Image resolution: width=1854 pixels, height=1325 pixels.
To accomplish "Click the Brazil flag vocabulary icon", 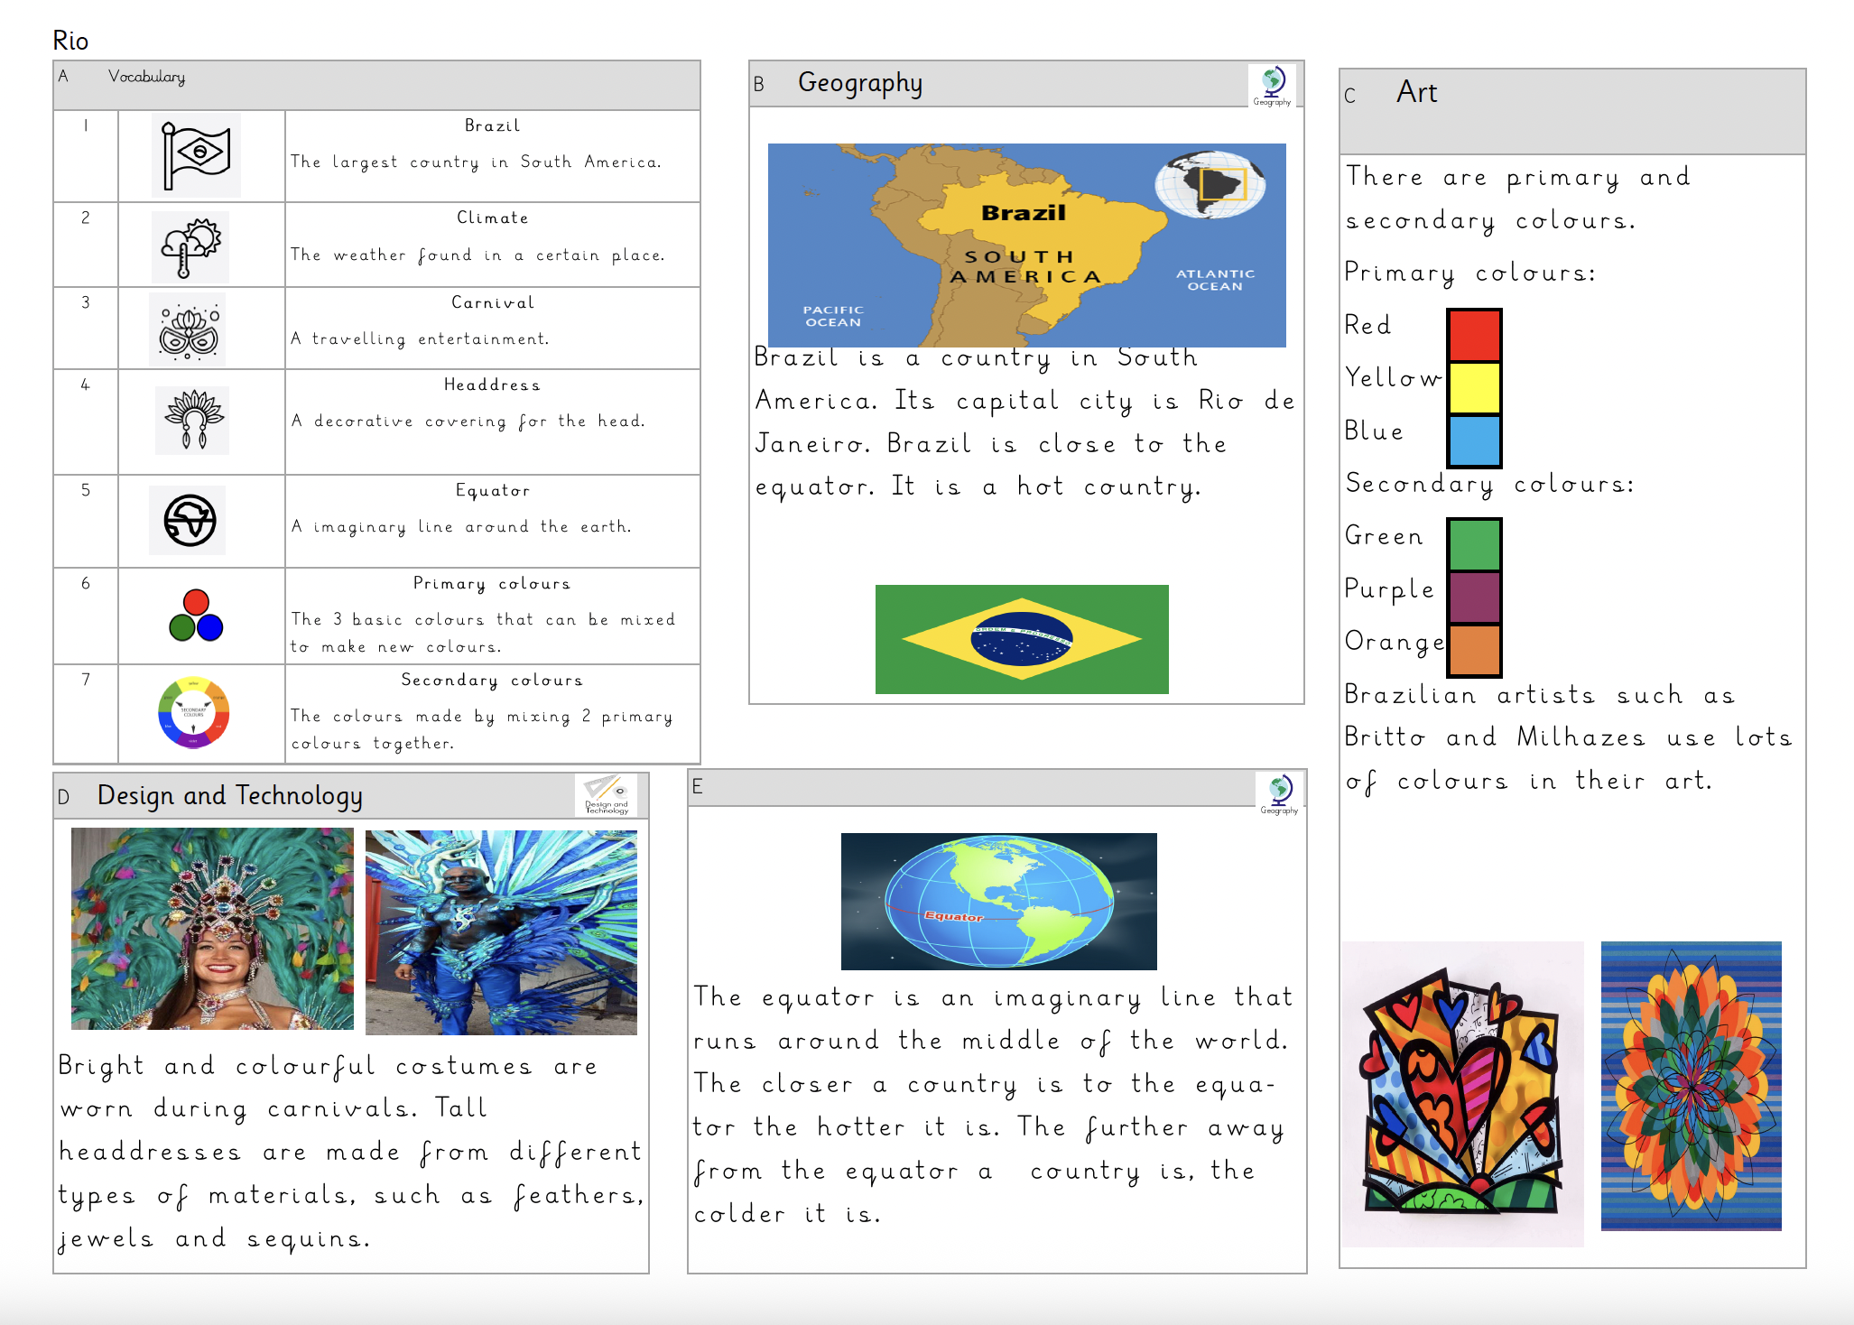I will [x=196, y=155].
